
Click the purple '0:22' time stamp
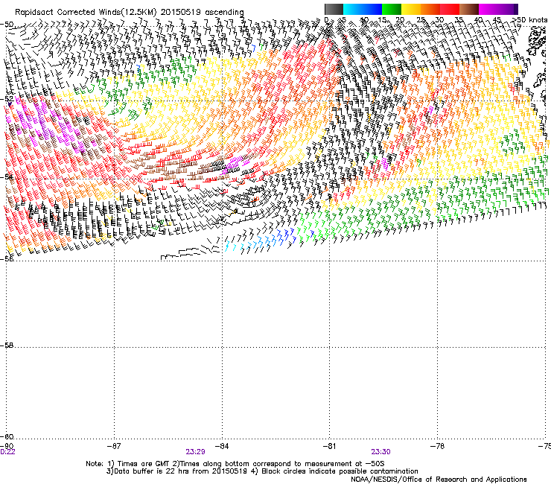pyautogui.click(x=7, y=452)
